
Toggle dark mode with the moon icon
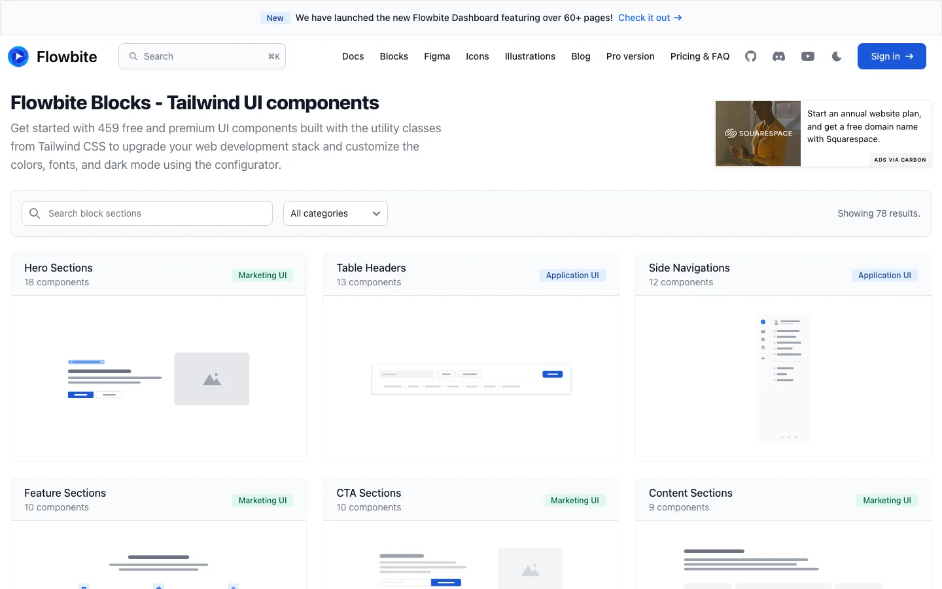(x=837, y=56)
